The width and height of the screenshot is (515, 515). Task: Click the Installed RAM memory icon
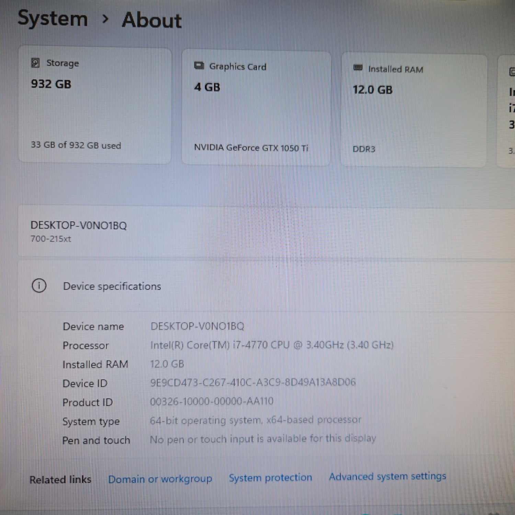(x=357, y=68)
